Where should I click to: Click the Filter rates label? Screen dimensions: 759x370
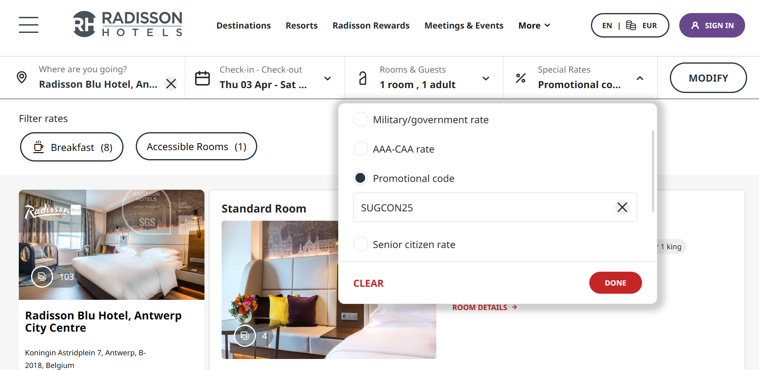pos(43,118)
